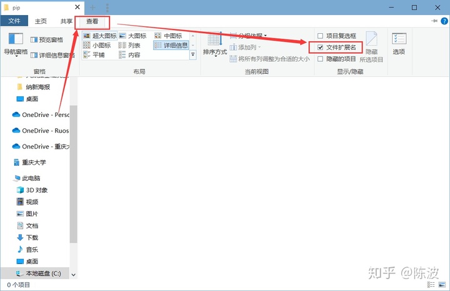
Task: Add a new tab with plus
Action: pyautogui.click(x=92, y=8)
